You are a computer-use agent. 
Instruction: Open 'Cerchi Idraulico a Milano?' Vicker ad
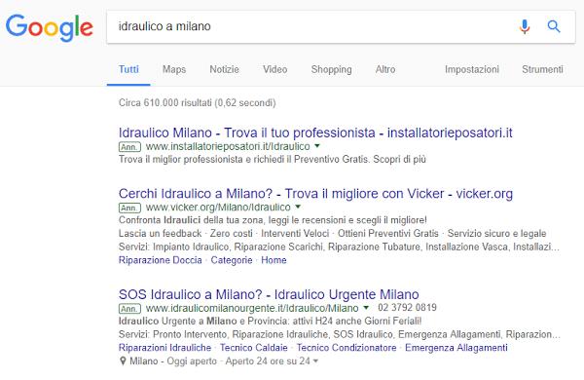tap(315, 194)
